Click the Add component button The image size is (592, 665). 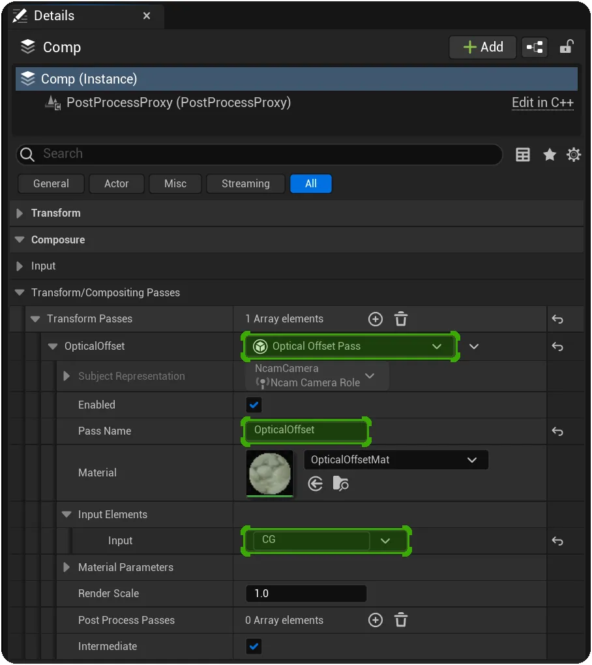point(482,47)
